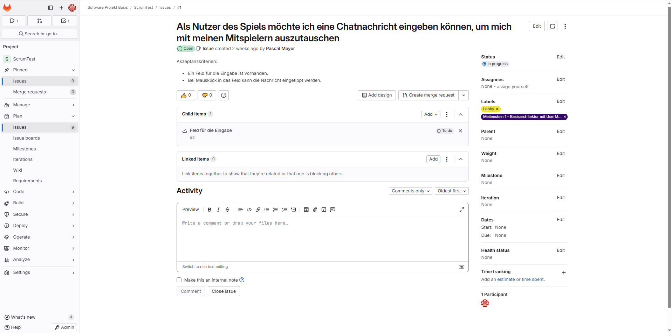672x333 pixels.
Task: Click the bold formatting icon in editor
Action: pos(210,210)
